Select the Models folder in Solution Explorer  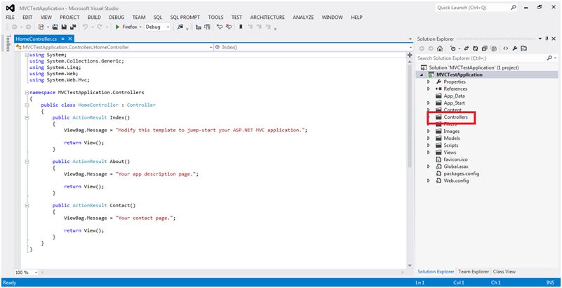pyautogui.click(x=451, y=138)
